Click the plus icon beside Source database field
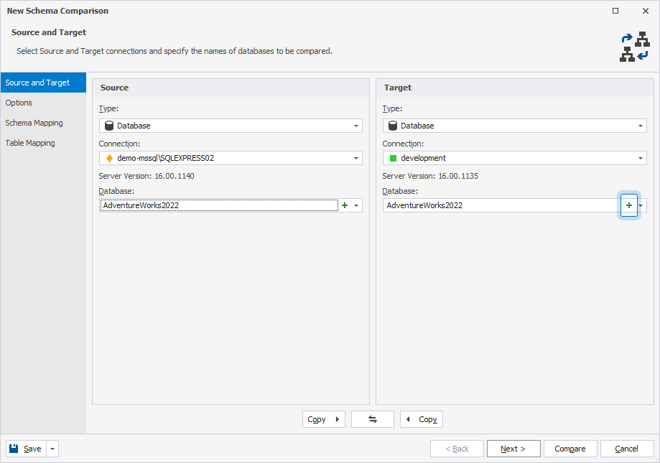The height and width of the screenshot is (463, 660). coord(344,205)
